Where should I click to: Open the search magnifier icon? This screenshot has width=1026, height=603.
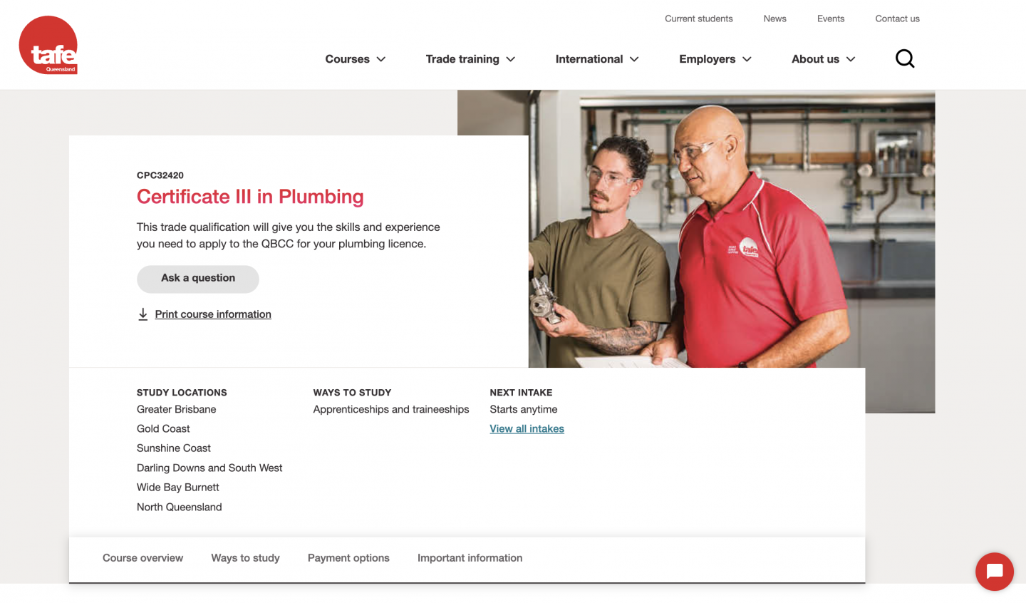905,58
